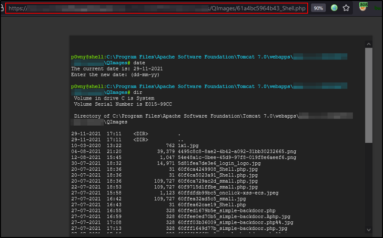Click the browser URL address field
The width and height of the screenshot is (383, 238).
(157, 8)
